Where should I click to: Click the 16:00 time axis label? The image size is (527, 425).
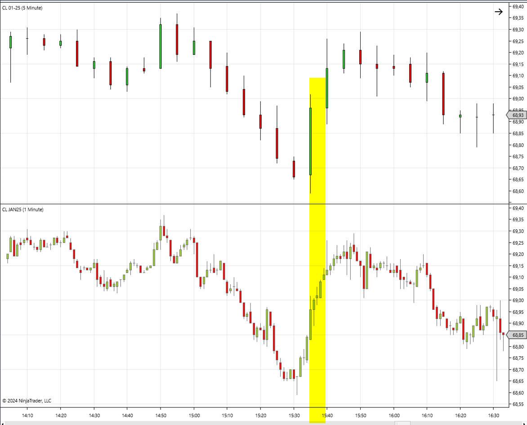393,415
